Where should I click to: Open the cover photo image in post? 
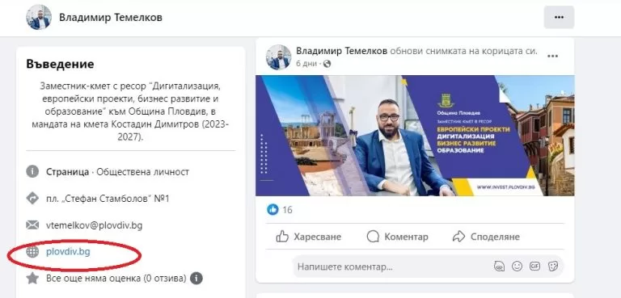415,136
